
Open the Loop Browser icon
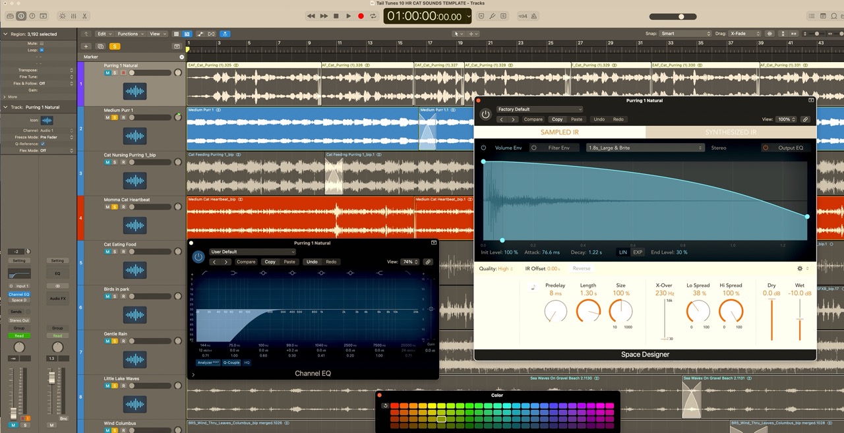pyautogui.click(x=834, y=16)
